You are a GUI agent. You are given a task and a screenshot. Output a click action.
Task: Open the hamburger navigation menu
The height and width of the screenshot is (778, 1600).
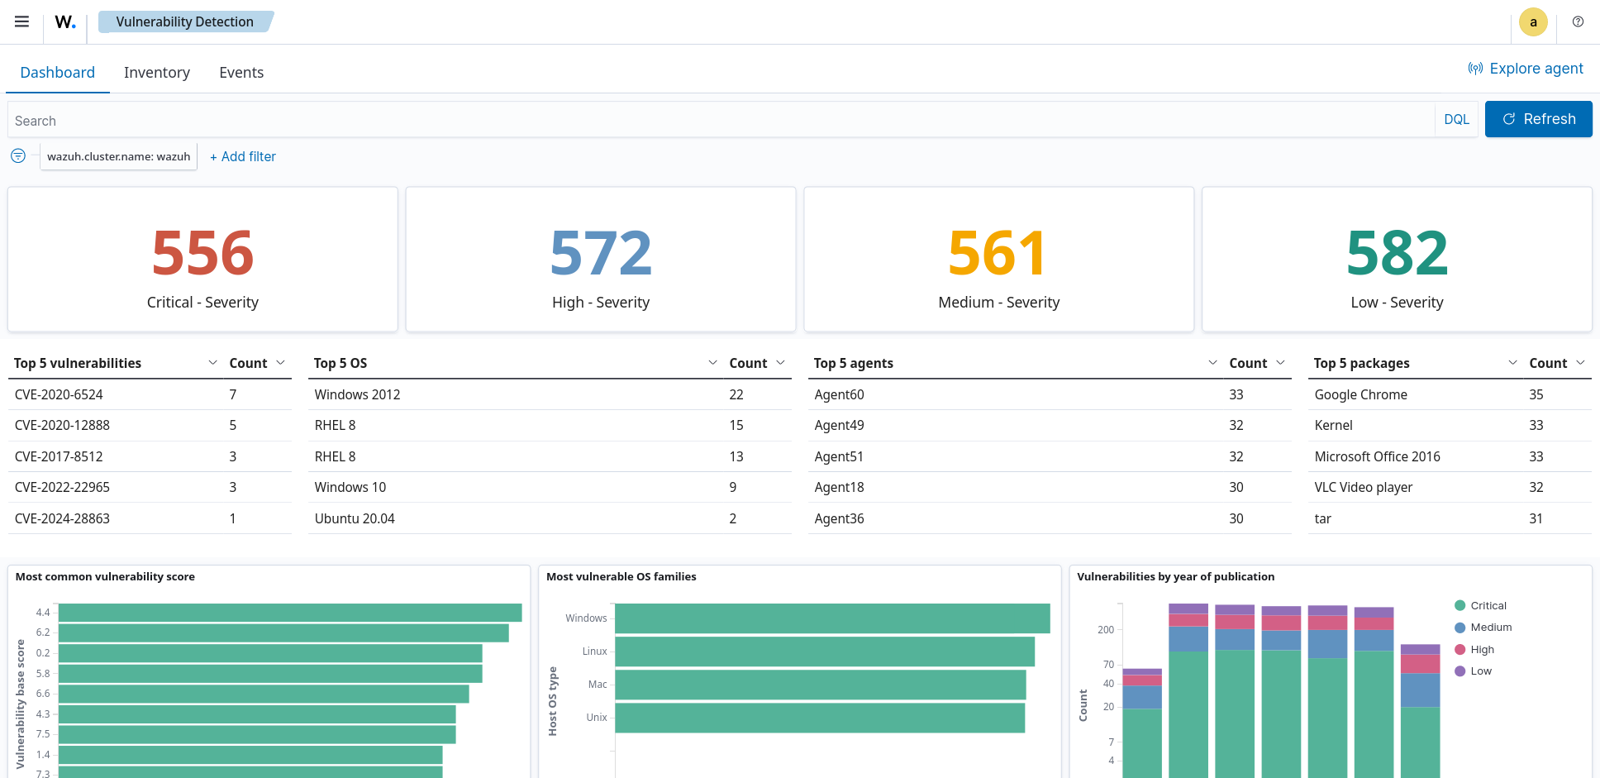[21, 21]
